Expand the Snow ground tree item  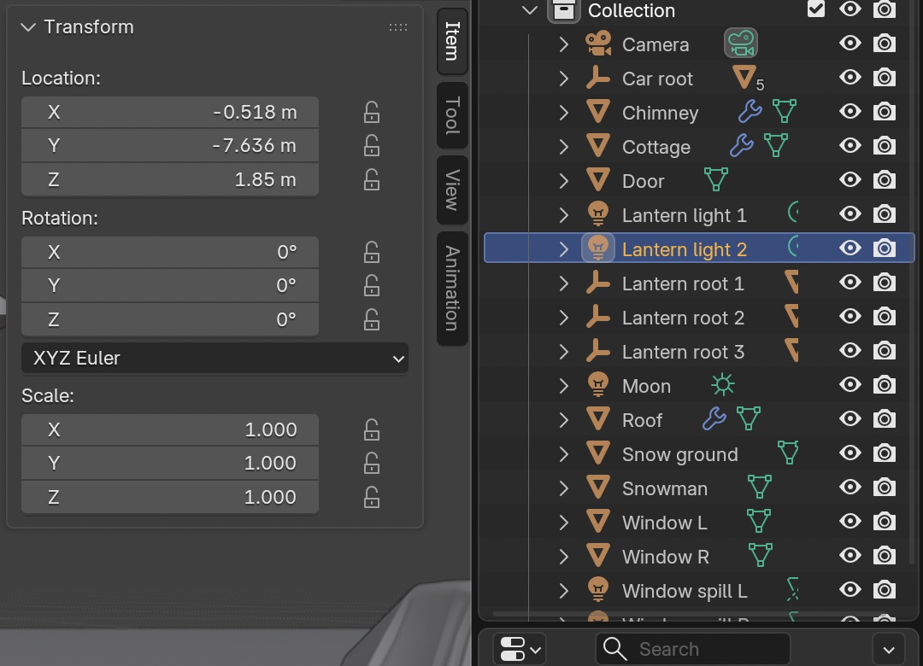coord(563,454)
